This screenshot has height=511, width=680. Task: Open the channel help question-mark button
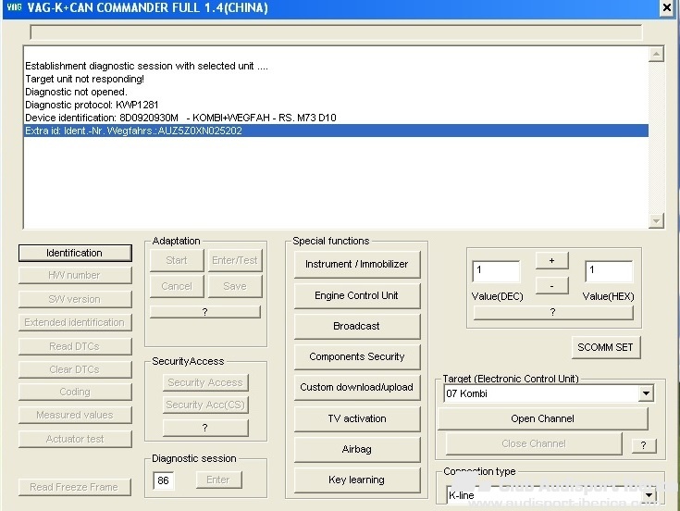tap(644, 445)
